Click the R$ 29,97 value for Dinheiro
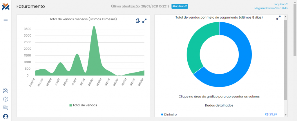The height and width of the screenshot is (121, 297). tap(271, 114)
